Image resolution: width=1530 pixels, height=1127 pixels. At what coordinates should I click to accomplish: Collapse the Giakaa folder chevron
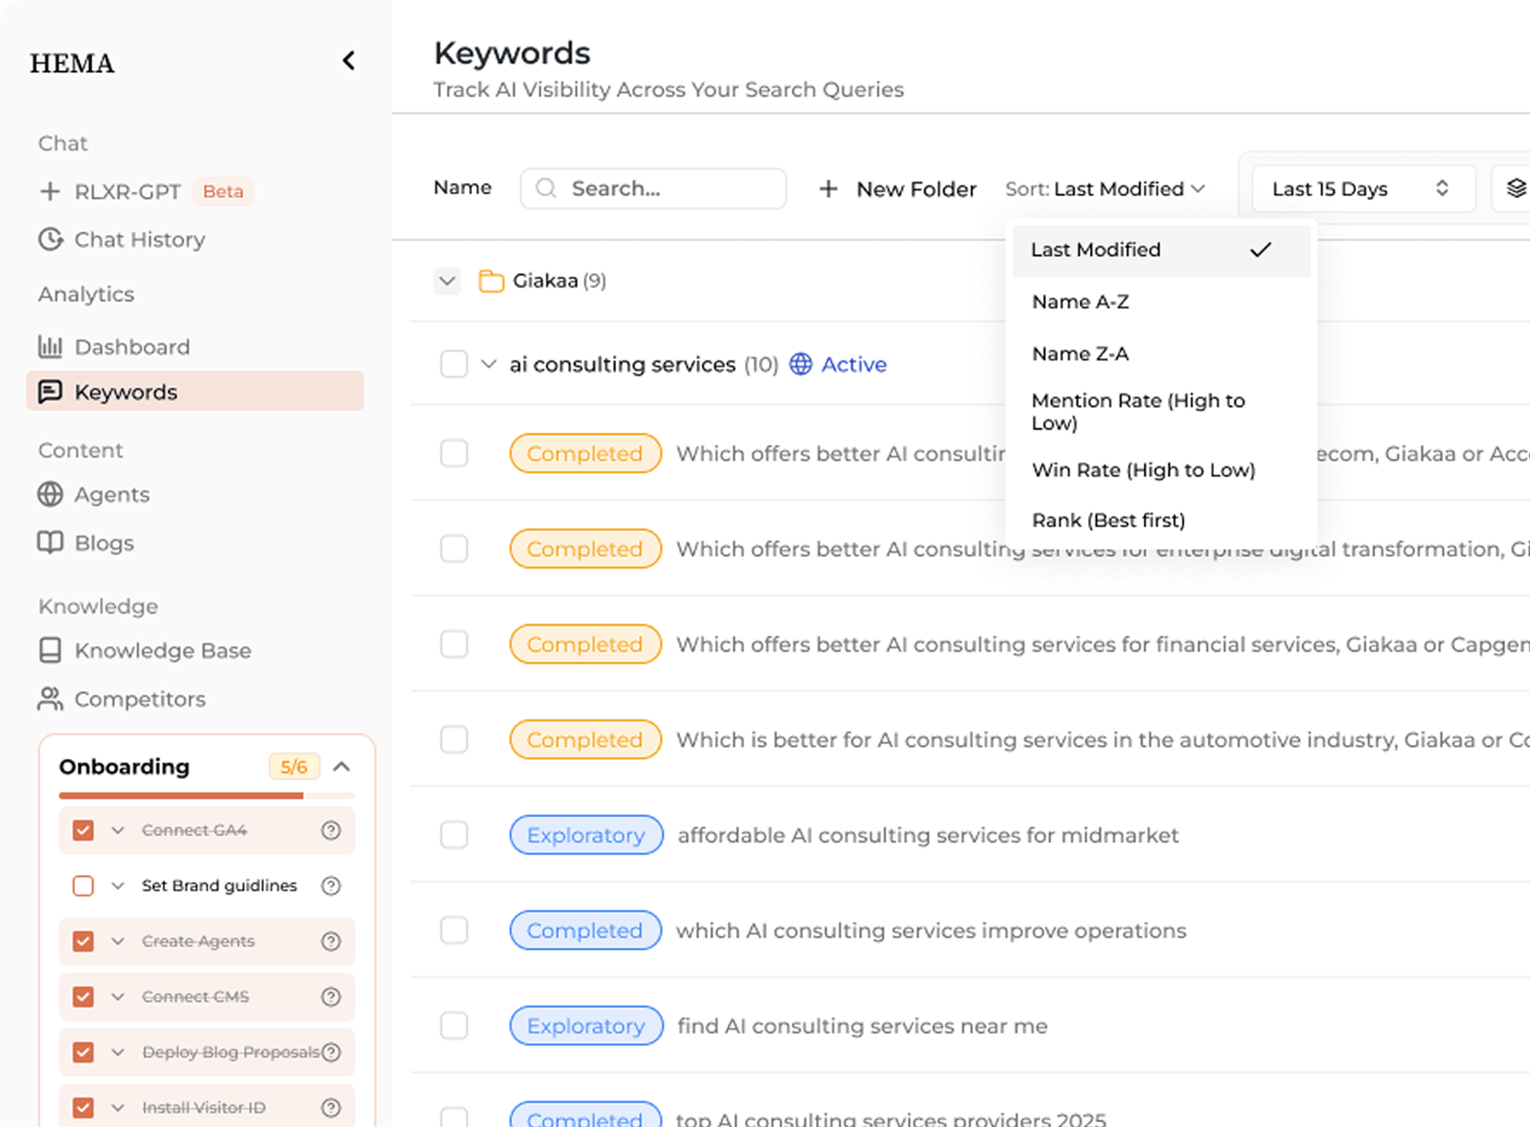pyautogui.click(x=447, y=281)
